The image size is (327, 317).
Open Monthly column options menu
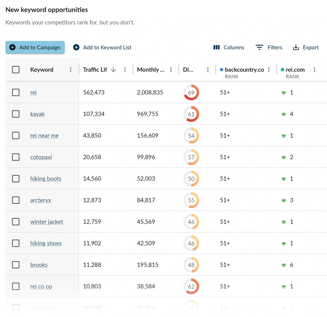171,70
